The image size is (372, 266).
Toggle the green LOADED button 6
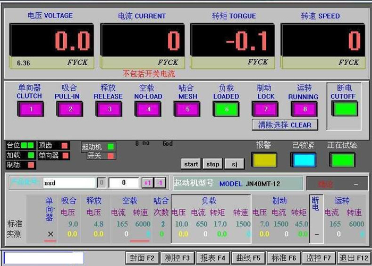226,109
